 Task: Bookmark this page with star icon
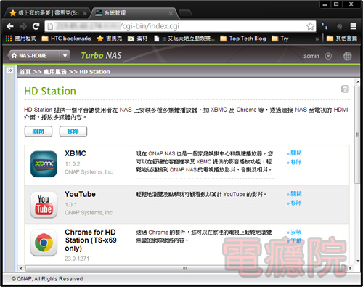click(310, 26)
